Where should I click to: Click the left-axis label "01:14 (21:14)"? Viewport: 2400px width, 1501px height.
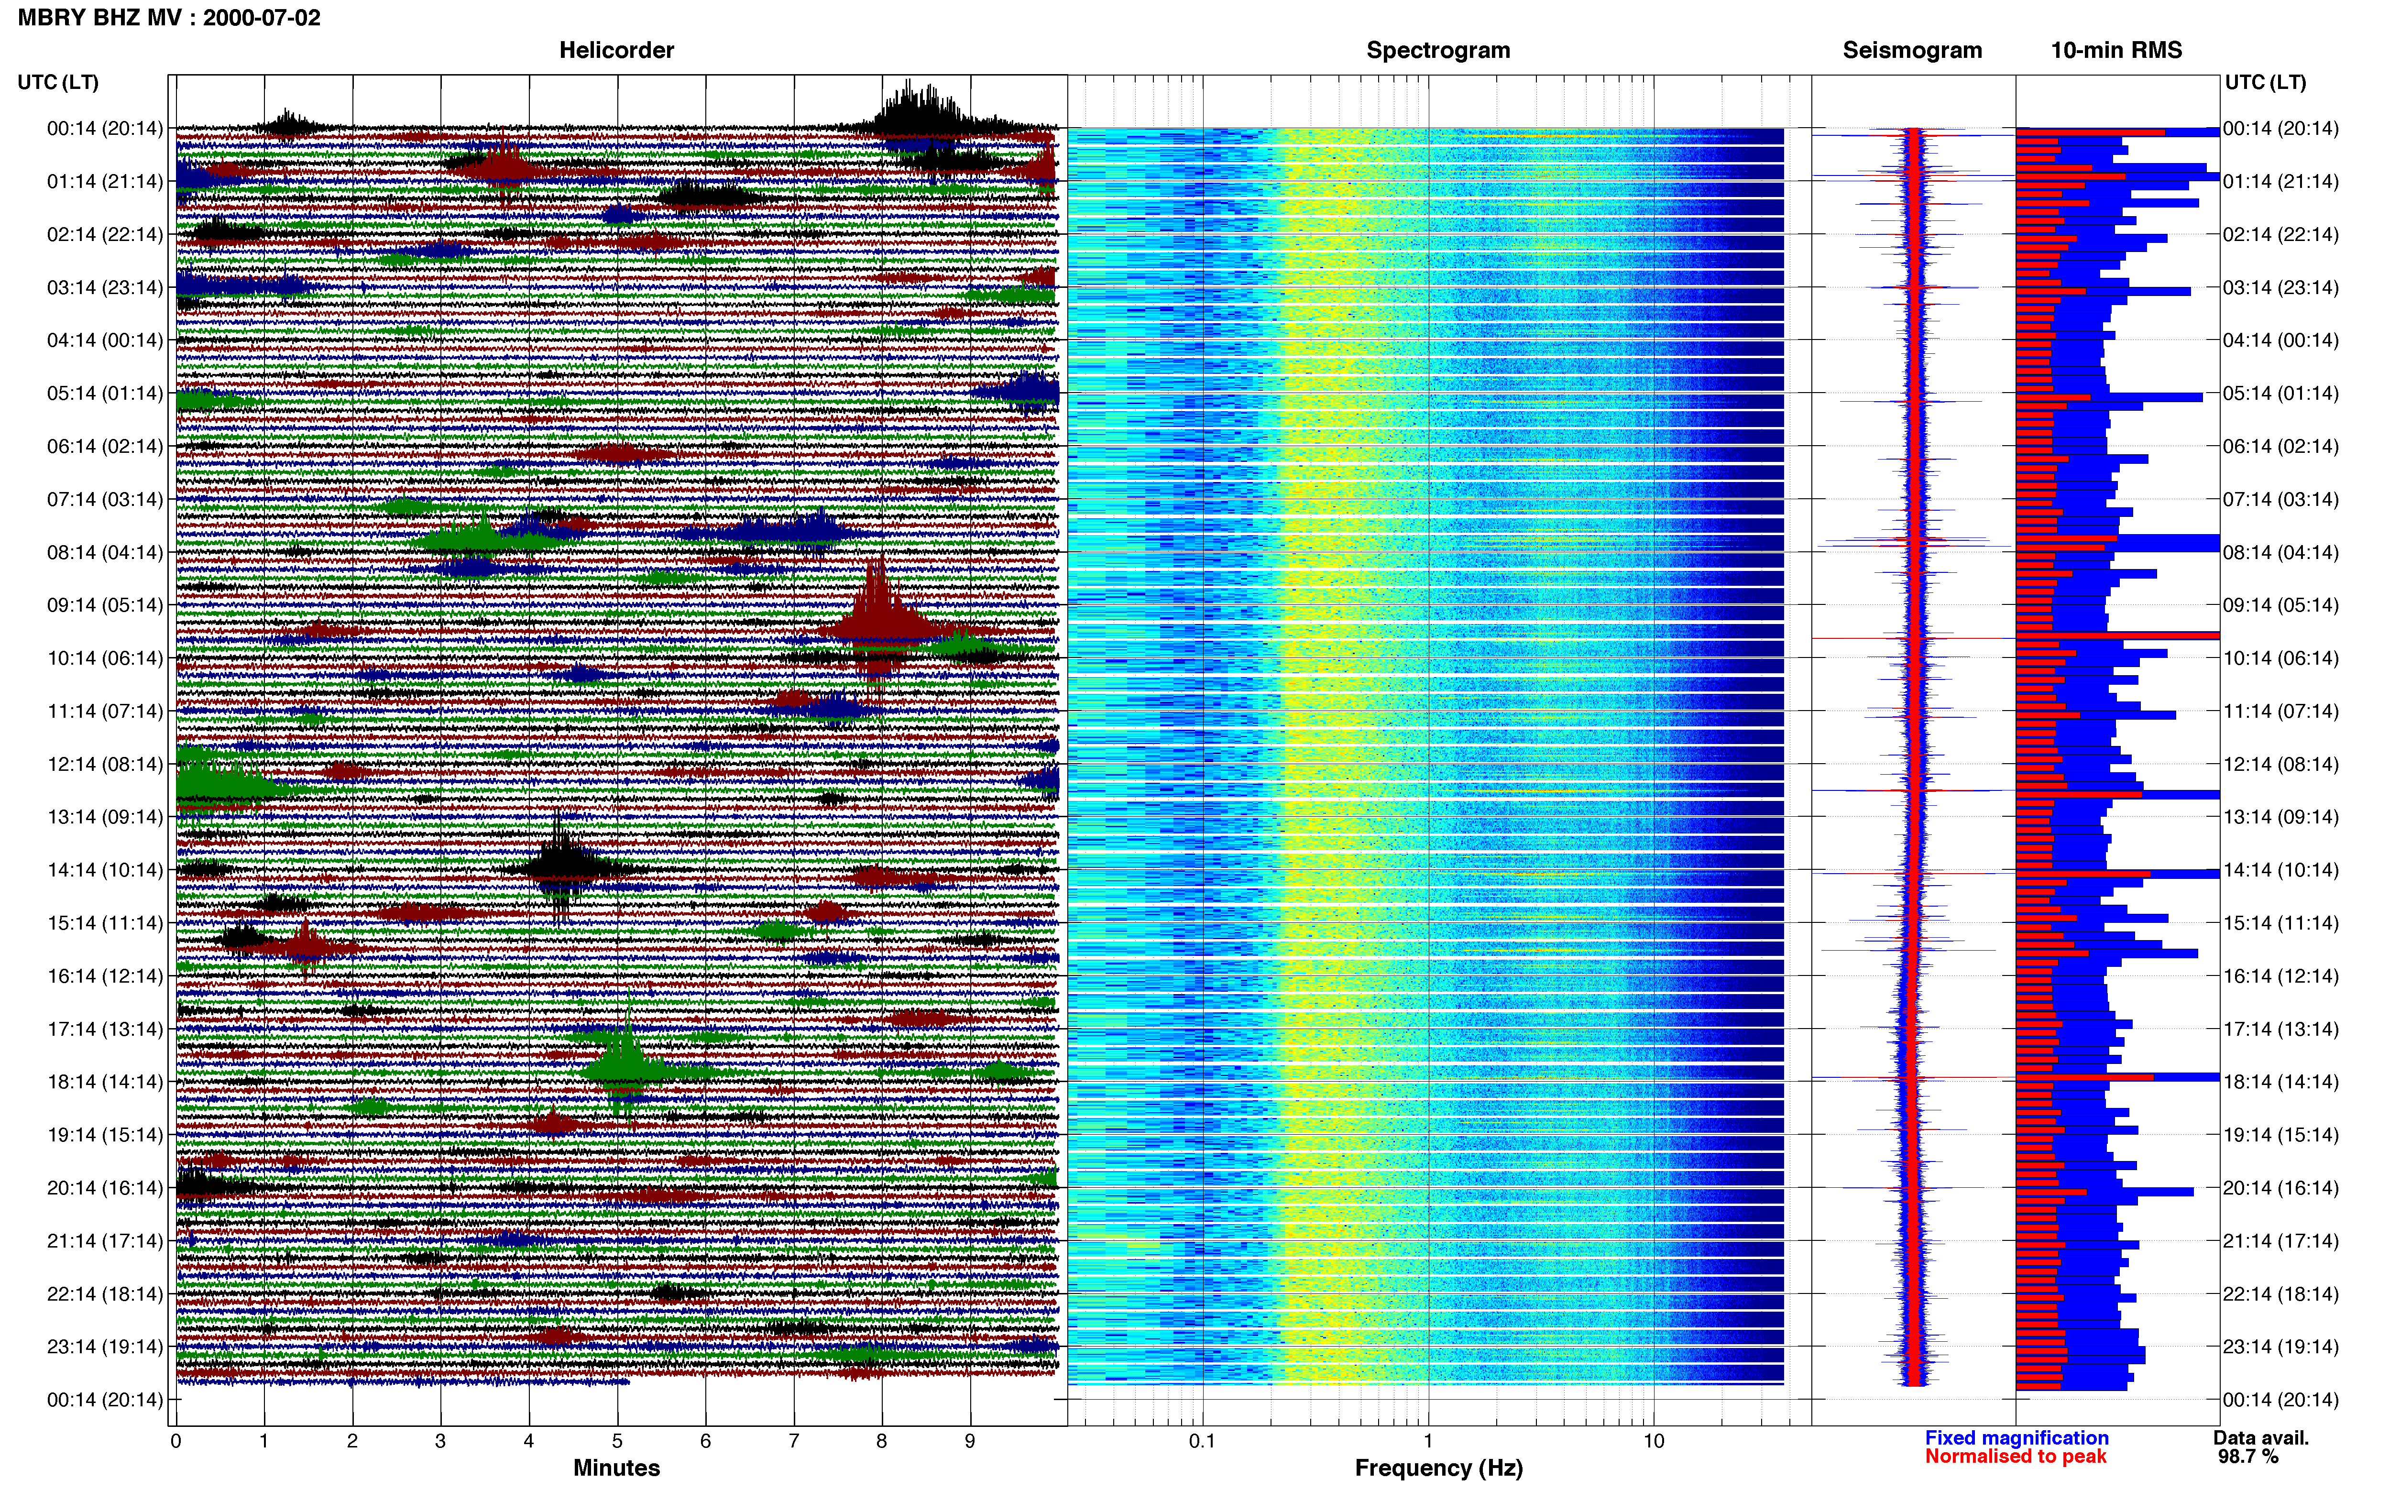tap(105, 182)
